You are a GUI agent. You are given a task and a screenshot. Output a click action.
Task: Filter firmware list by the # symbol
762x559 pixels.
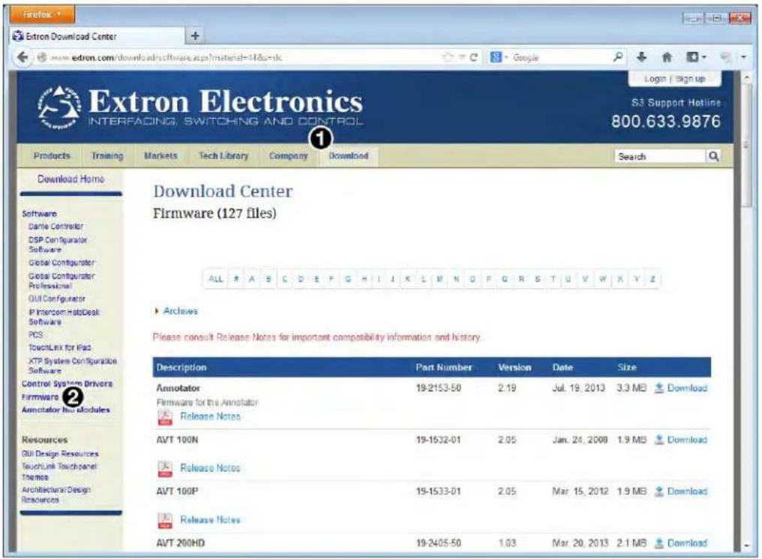pos(236,279)
